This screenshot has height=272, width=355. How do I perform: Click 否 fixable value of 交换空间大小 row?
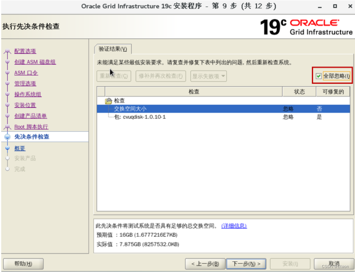point(319,109)
